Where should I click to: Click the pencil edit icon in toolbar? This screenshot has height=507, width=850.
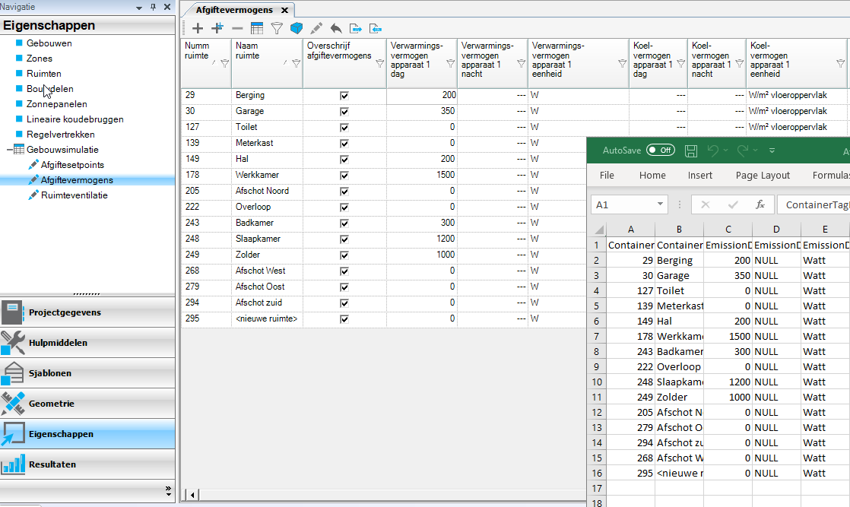click(x=316, y=28)
